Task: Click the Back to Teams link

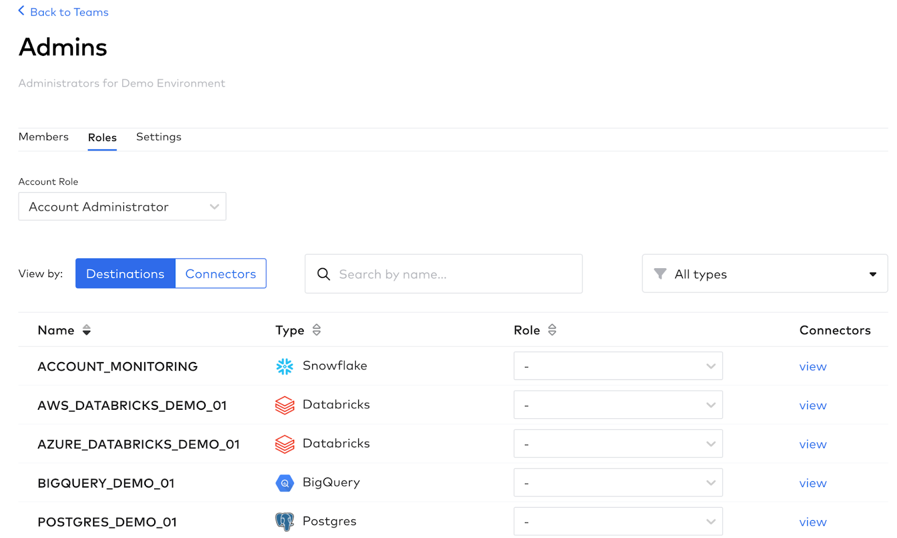Action: [63, 12]
